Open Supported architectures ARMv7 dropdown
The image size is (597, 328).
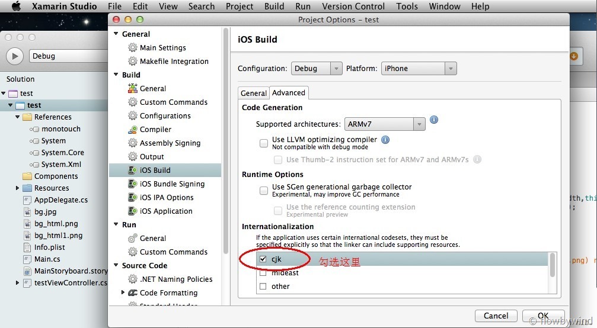click(385, 124)
